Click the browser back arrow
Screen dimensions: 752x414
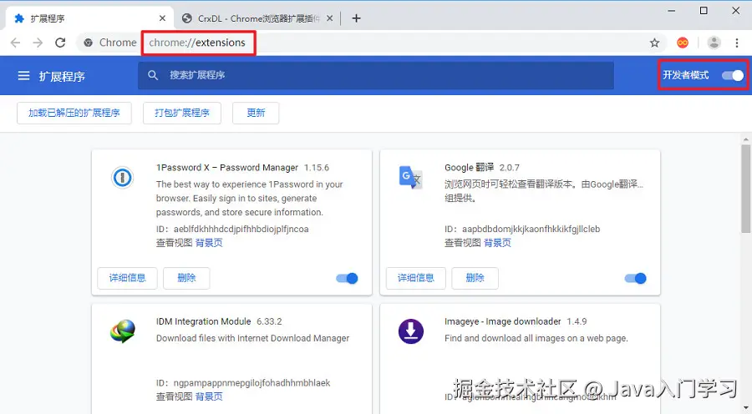pyautogui.click(x=15, y=43)
